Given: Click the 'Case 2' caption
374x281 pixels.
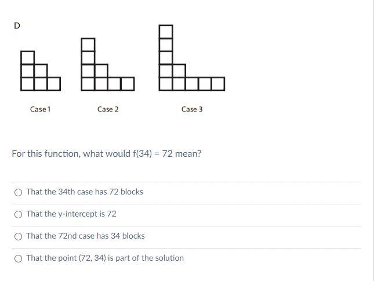Looking at the screenshot, I should tap(108, 109).
